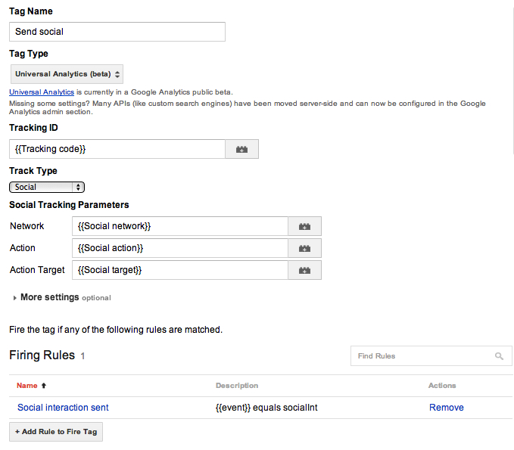Screen dimensions: 514x450
Task: Open macro picker for Action Target field
Action: (304, 270)
